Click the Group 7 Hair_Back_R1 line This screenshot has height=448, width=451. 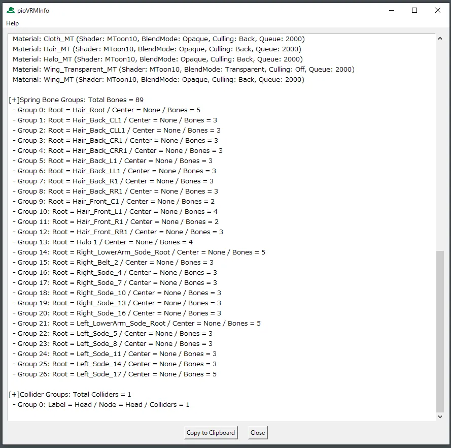click(x=113, y=181)
